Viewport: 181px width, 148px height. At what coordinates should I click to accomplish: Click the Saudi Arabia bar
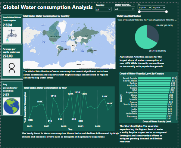tap(155, 78)
